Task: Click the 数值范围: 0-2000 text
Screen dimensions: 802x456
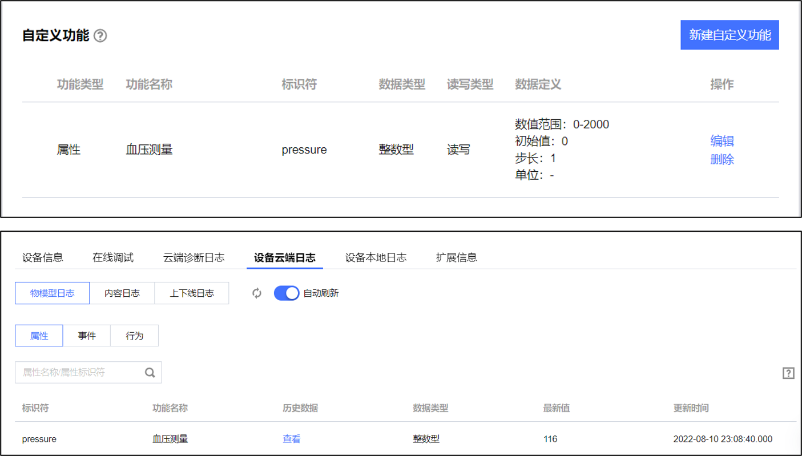Action: pos(562,124)
